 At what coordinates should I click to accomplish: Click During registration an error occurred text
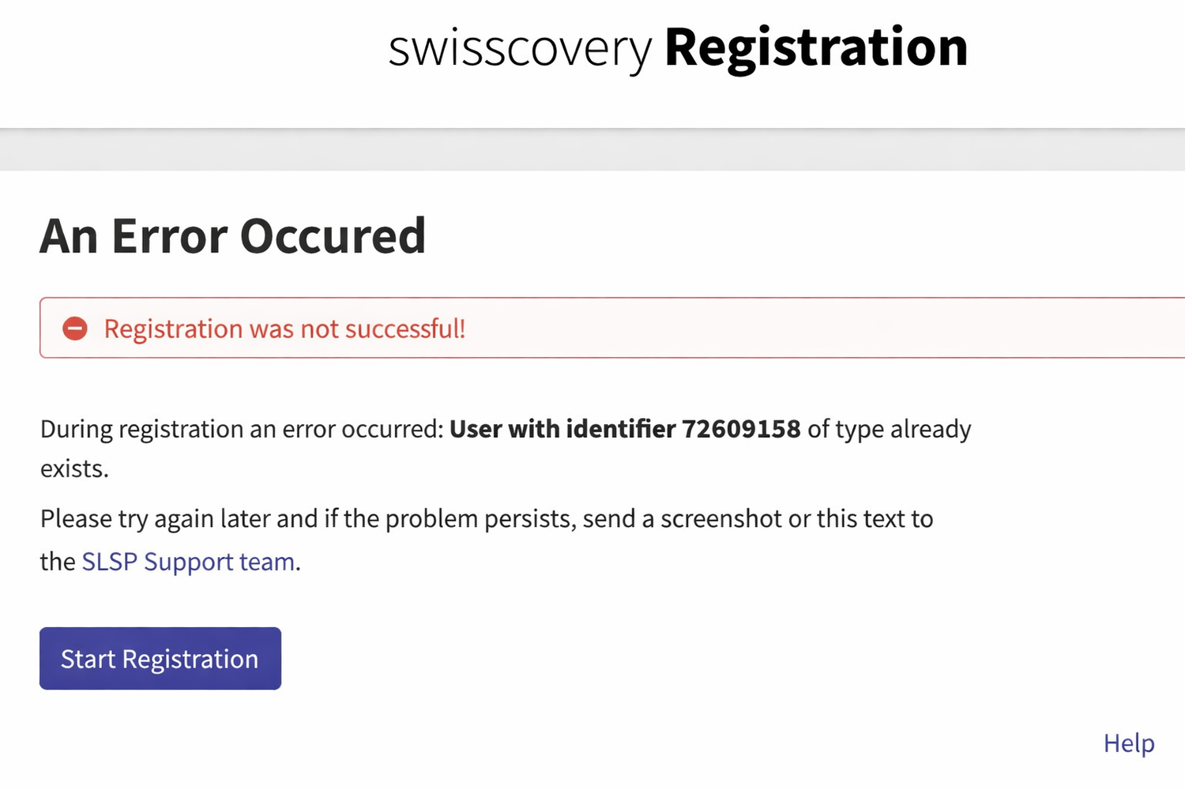242,429
